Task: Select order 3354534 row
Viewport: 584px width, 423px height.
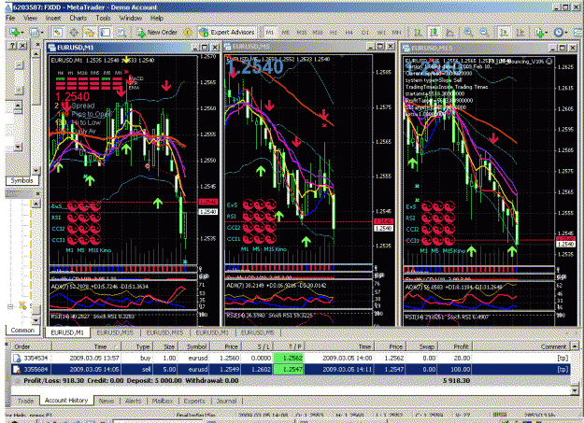Action: (x=291, y=358)
